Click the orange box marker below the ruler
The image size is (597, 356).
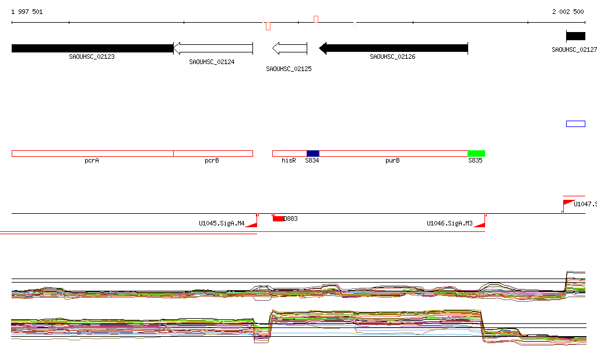coord(268,26)
